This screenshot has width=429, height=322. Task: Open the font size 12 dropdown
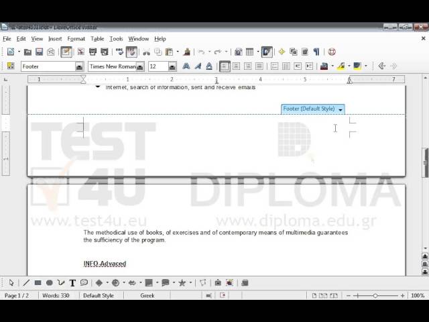172,66
